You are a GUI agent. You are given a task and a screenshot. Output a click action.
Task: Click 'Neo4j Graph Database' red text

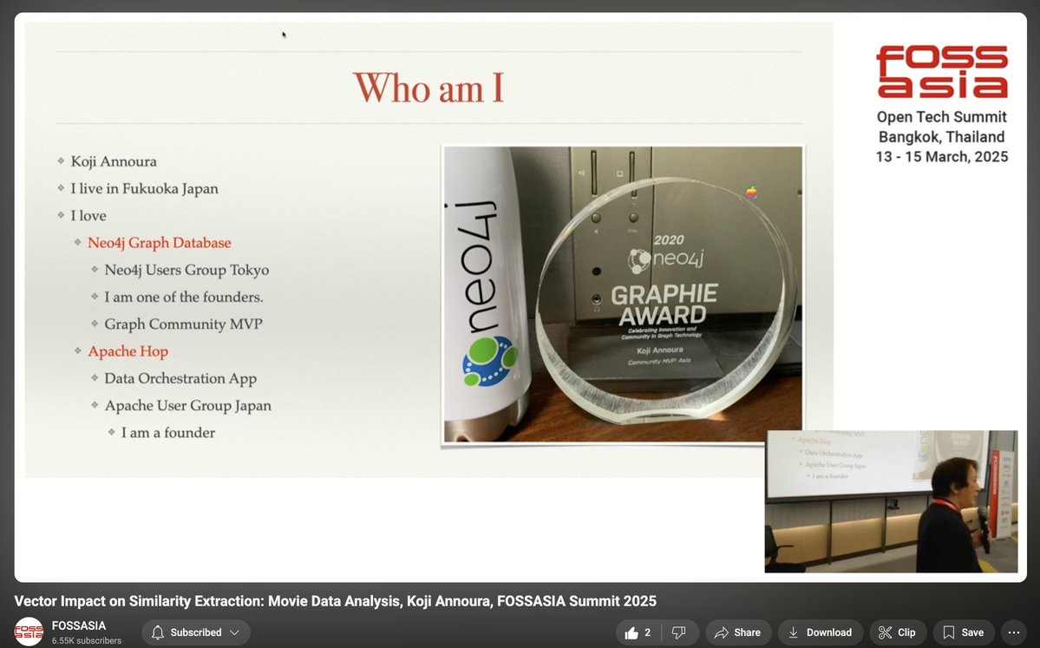click(x=160, y=243)
